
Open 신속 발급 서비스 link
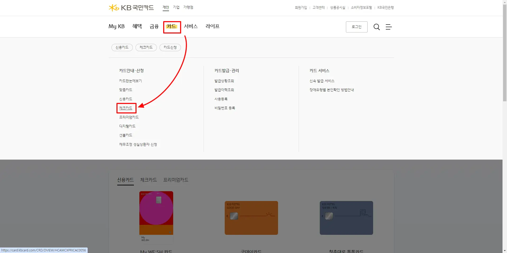click(x=322, y=81)
